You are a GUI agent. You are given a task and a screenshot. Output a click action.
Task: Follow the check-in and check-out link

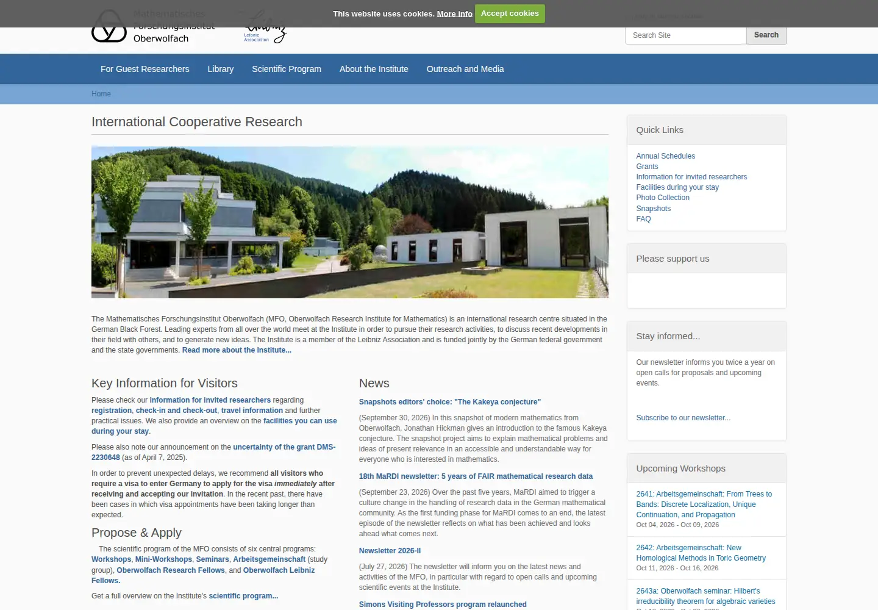pos(176,411)
